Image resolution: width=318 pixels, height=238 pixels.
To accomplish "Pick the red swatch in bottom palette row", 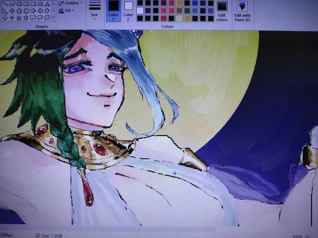I will (164, 18).
